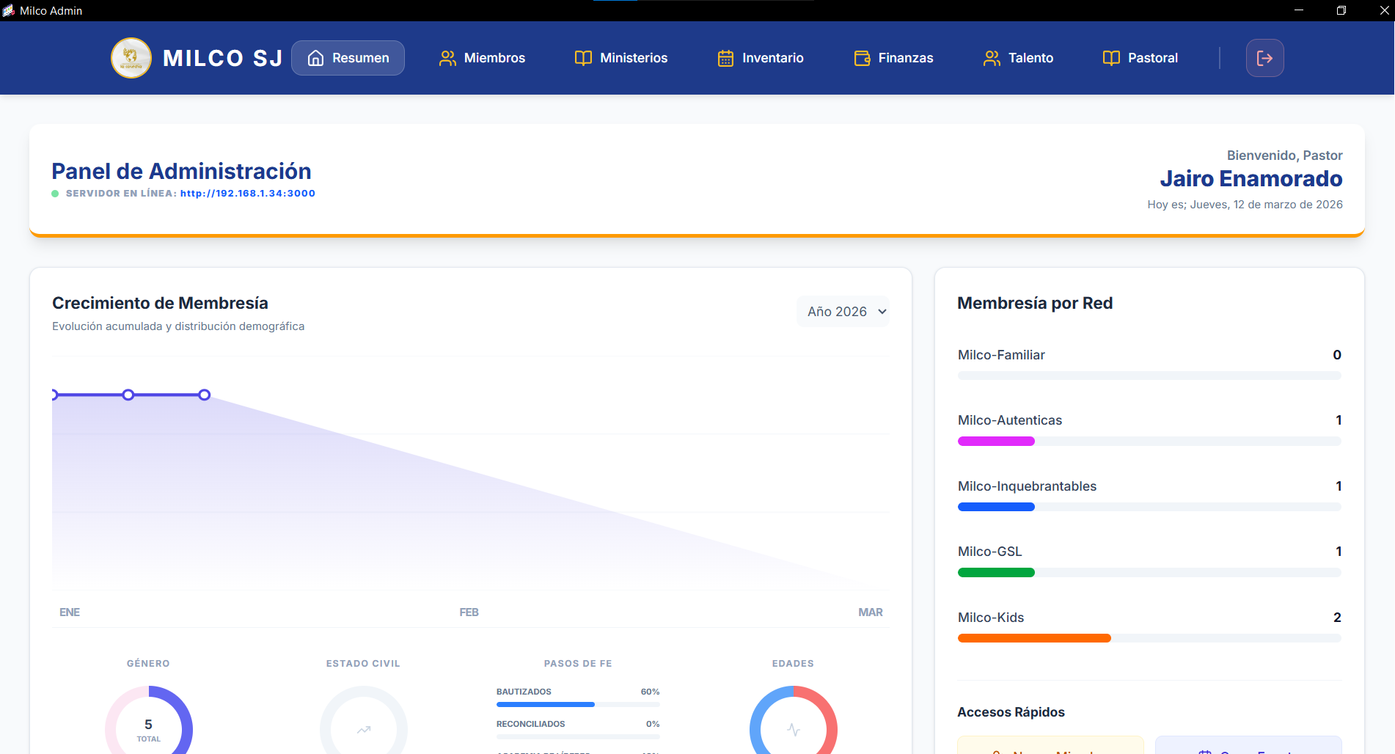
Task: Click the Pastoral book icon
Action: (x=1111, y=58)
